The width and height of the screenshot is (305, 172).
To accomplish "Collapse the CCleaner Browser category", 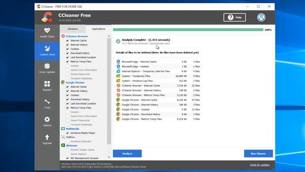I will (77, 36).
